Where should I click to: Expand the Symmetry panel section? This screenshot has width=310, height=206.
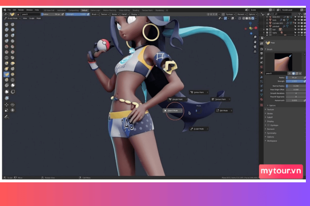click(x=271, y=133)
